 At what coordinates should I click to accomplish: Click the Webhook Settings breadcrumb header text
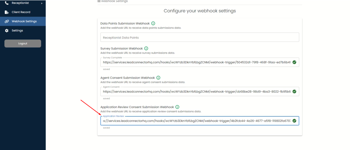click(115, 1)
